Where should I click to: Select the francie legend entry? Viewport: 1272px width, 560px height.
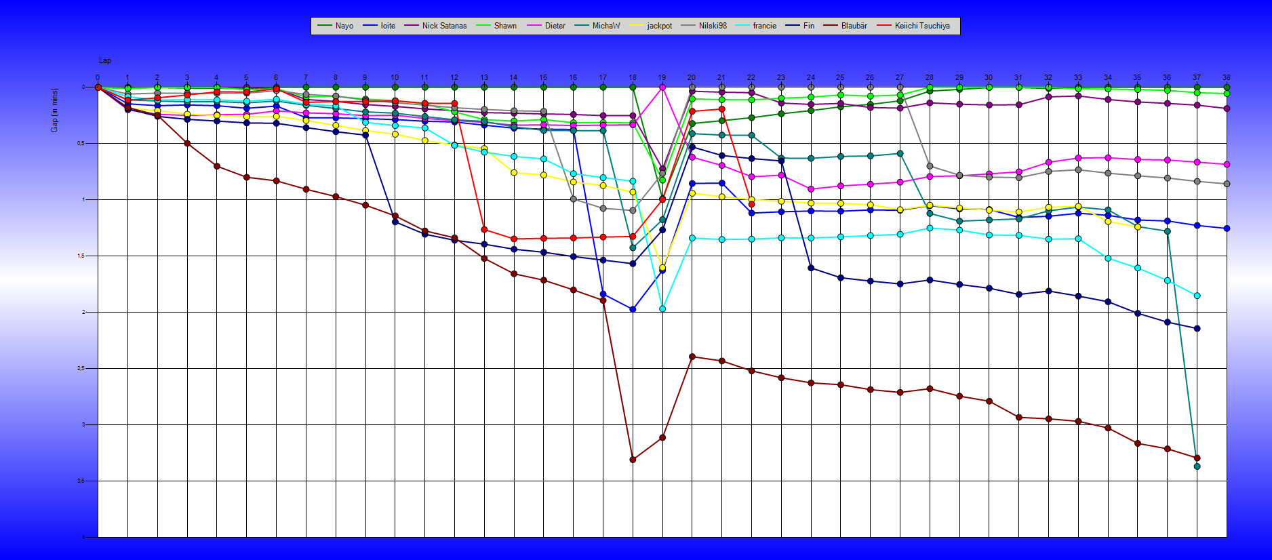756,26
